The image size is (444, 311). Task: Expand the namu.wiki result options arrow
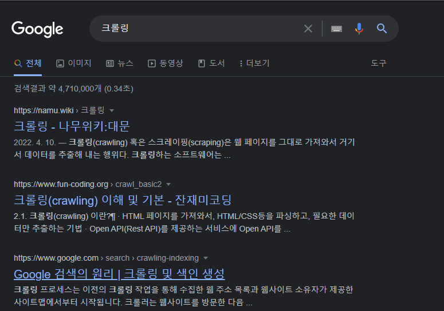[x=112, y=110]
